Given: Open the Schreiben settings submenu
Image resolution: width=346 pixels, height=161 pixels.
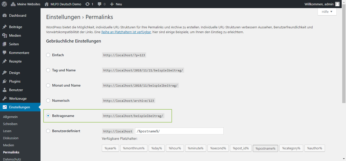Looking at the screenshot, I should coord(10,124).
